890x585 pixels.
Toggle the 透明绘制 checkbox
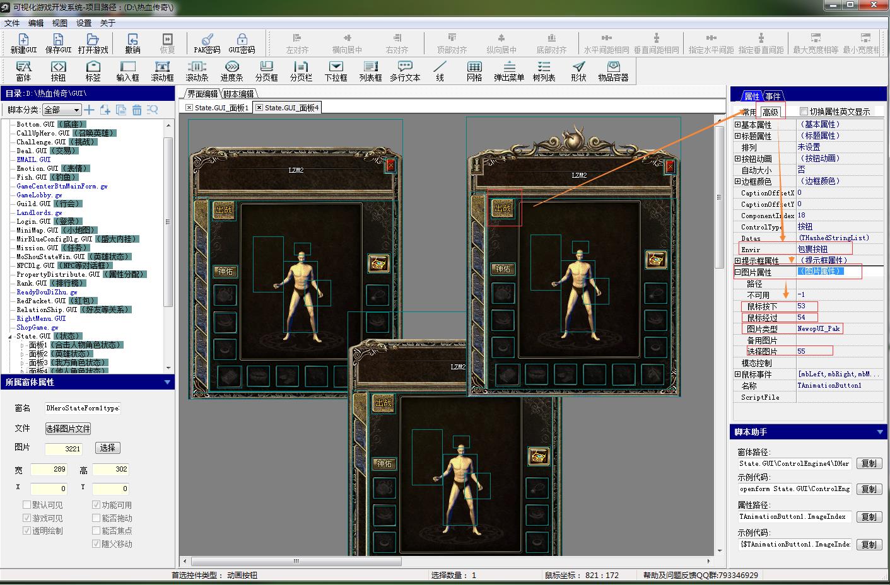(x=26, y=531)
